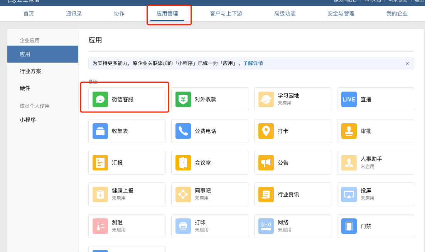Open the 公费电话 phone icon
Screen dimensions: 425x252
(183, 131)
